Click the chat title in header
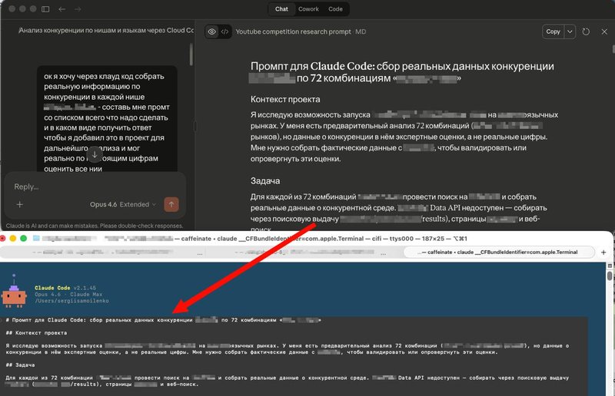The height and width of the screenshot is (396, 615). [106, 30]
